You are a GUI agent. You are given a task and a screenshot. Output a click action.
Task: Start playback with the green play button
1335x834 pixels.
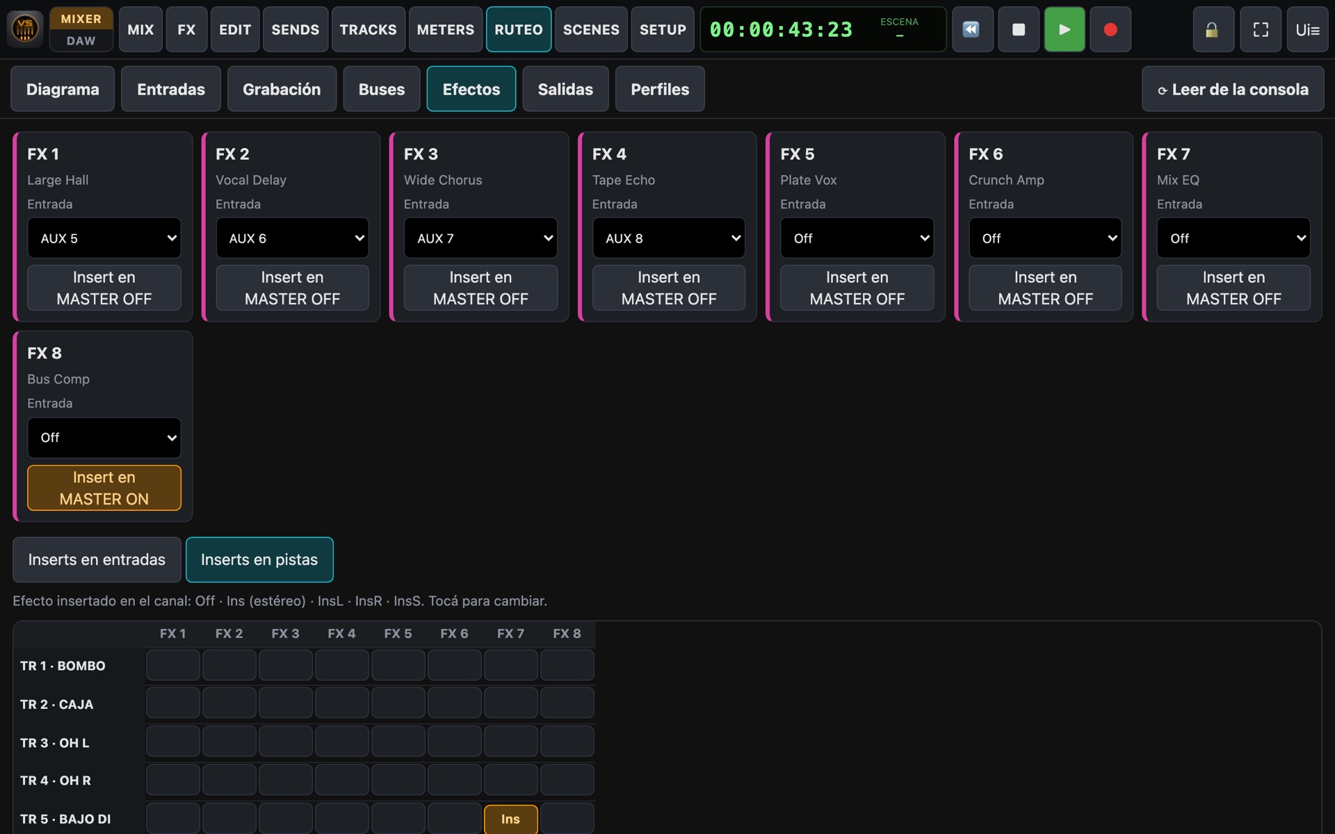1064,29
